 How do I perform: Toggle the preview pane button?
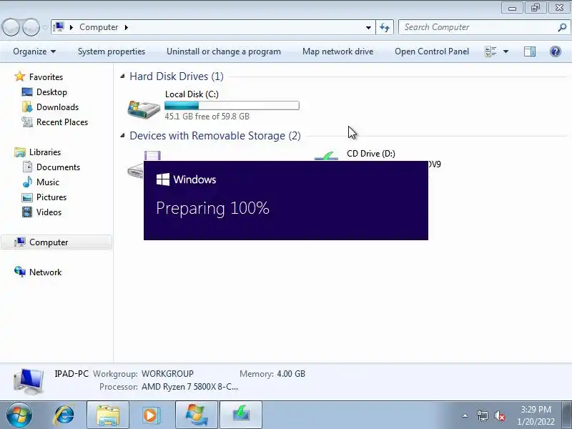point(529,51)
